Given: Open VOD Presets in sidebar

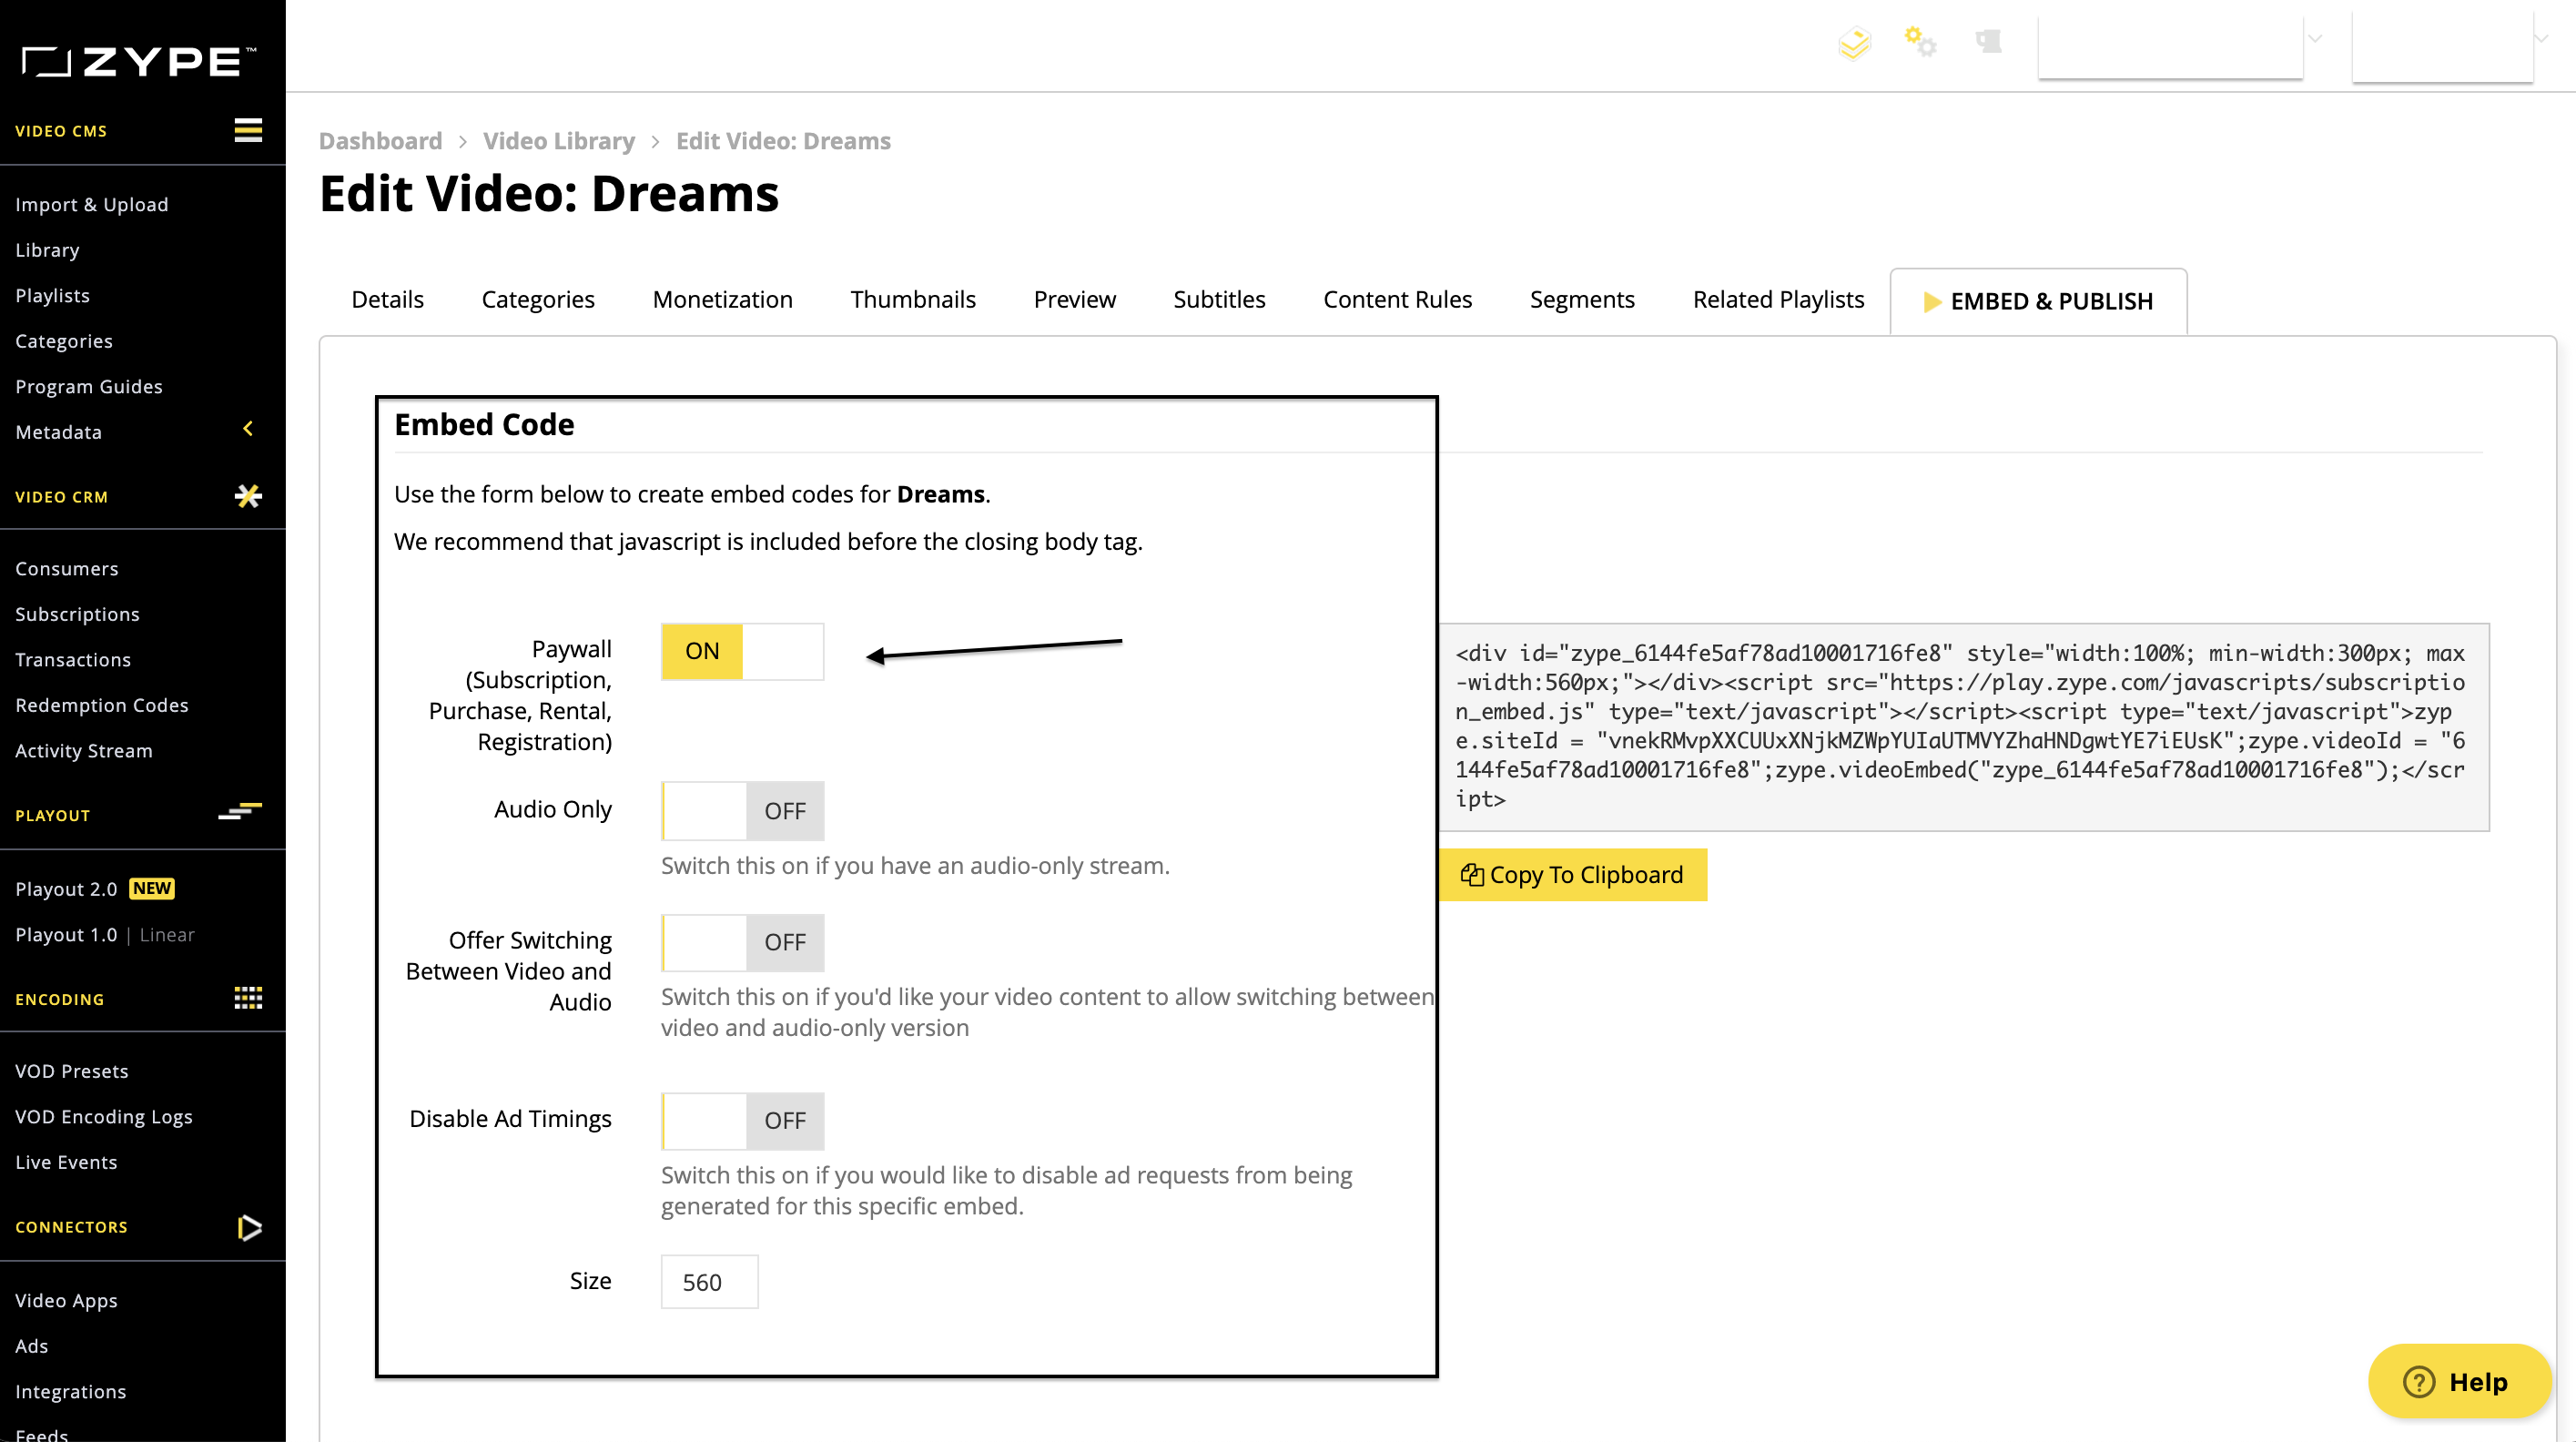Looking at the screenshot, I should [72, 1071].
